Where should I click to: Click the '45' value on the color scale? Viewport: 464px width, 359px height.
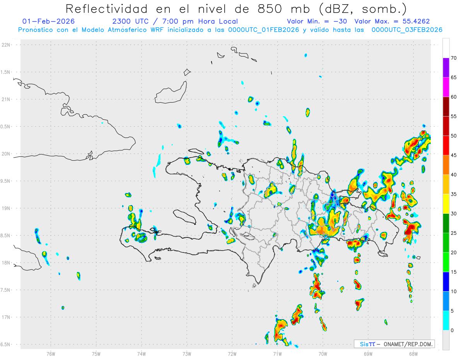[x=454, y=155]
